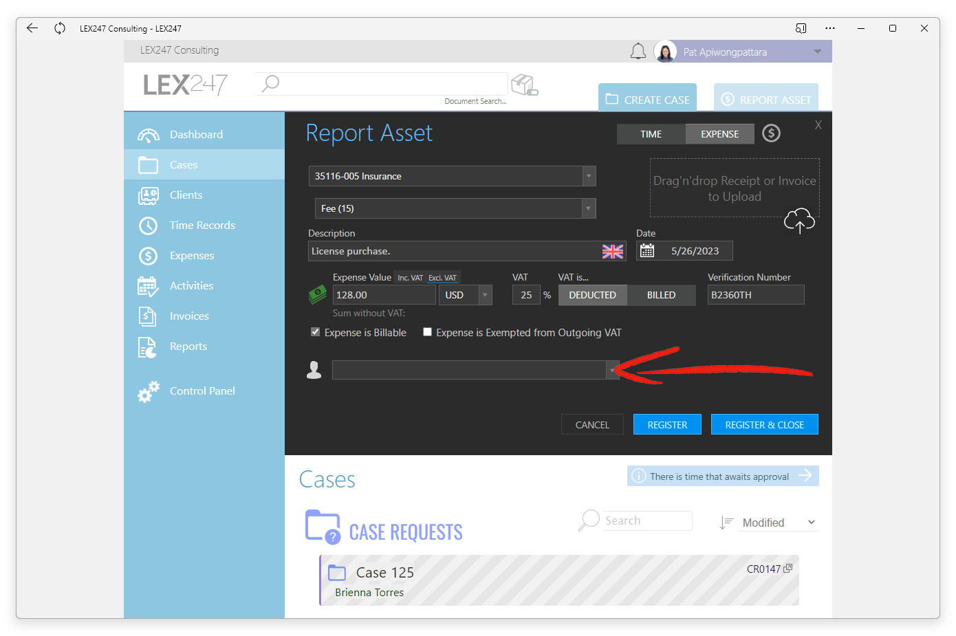This screenshot has height=636, width=956.
Task: Click the green money icon by Expense Value
Action: 317,296
